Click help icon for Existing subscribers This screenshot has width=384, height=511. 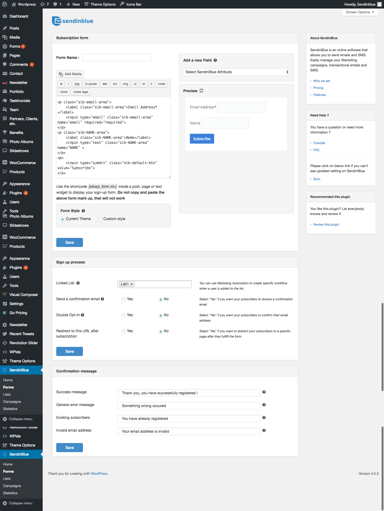tap(264, 417)
